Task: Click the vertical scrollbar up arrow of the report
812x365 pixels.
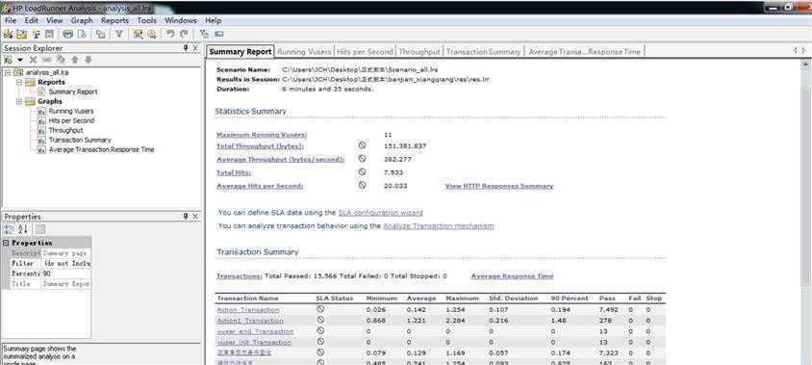Action: click(x=805, y=65)
